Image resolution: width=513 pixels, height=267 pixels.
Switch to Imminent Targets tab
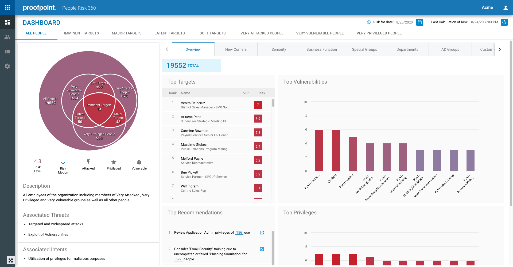(81, 33)
